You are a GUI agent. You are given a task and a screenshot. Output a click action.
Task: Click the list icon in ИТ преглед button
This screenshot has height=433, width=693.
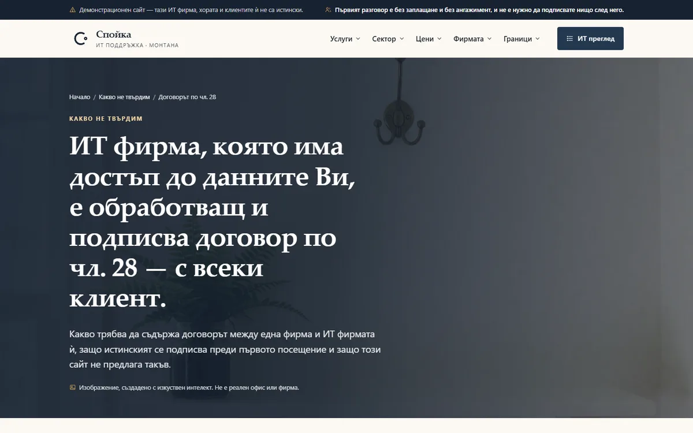tap(569, 39)
